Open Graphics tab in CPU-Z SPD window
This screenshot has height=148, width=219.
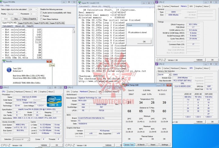(x=199, y=68)
